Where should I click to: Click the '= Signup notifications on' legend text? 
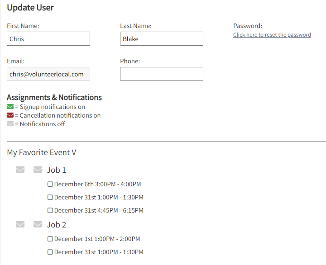click(50, 107)
